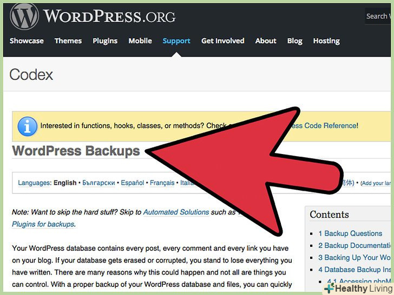Open the Plugins for backups link
Screen dimensions: 394x295
pyautogui.click(x=43, y=224)
